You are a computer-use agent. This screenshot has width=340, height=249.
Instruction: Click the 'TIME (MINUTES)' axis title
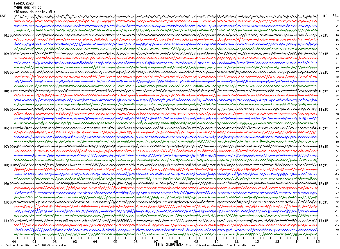tap(169, 245)
